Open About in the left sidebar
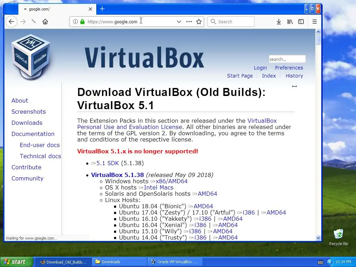The width and height of the screenshot is (356, 267). (x=20, y=100)
